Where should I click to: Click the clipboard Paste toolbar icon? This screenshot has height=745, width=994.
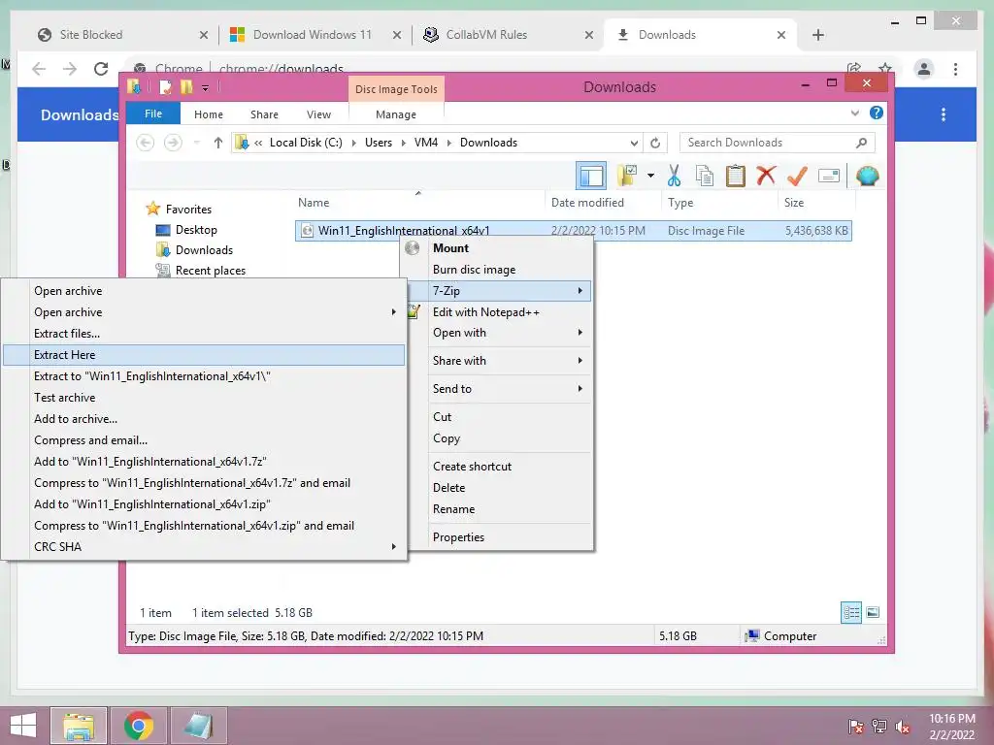click(736, 176)
